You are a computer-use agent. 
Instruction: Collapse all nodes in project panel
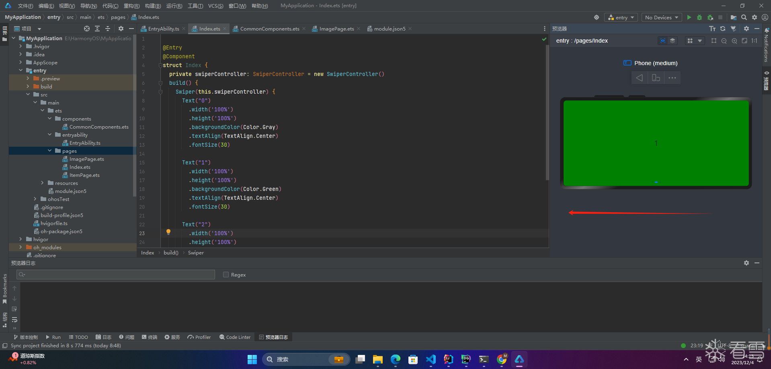point(108,29)
